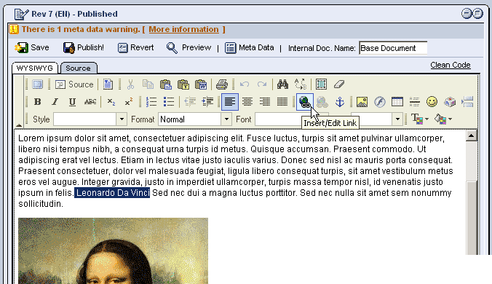Click the Remove Format eraser icon
The width and height of the screenshot is (492, 284).
[x=339, y=84]
